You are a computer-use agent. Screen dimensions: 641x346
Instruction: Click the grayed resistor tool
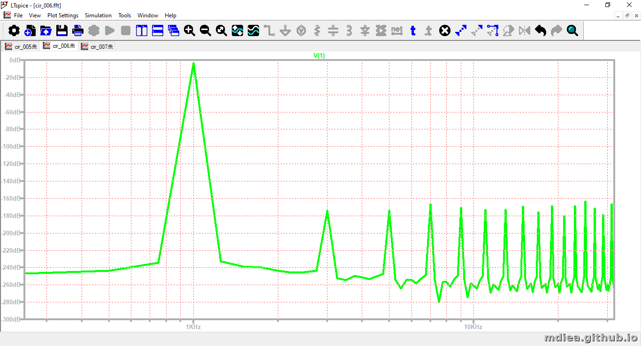[317, 31]
